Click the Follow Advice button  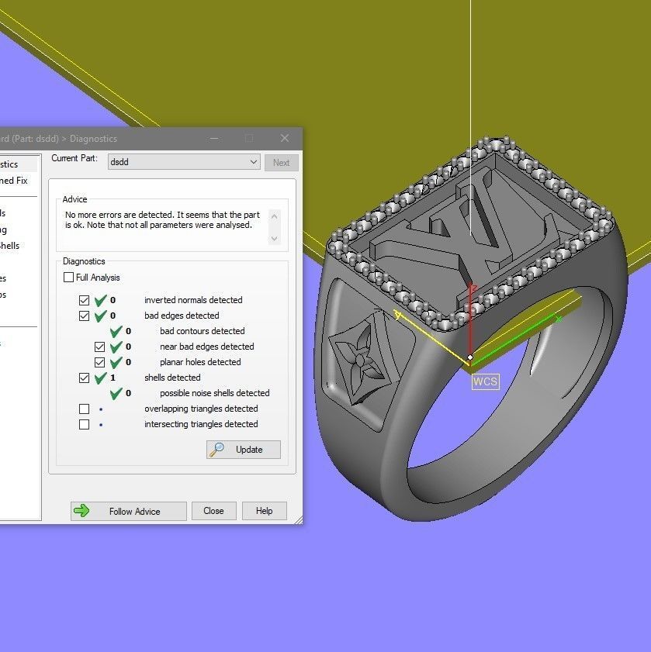click(x=129, y=511)
